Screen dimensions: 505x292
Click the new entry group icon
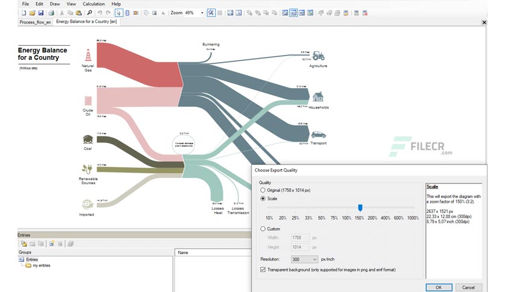point(24,244)
